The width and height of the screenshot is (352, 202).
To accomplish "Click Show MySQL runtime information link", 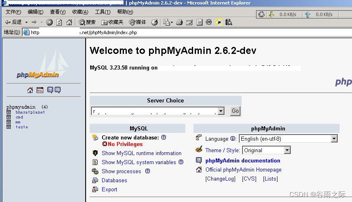I will [x=142, y=153].
